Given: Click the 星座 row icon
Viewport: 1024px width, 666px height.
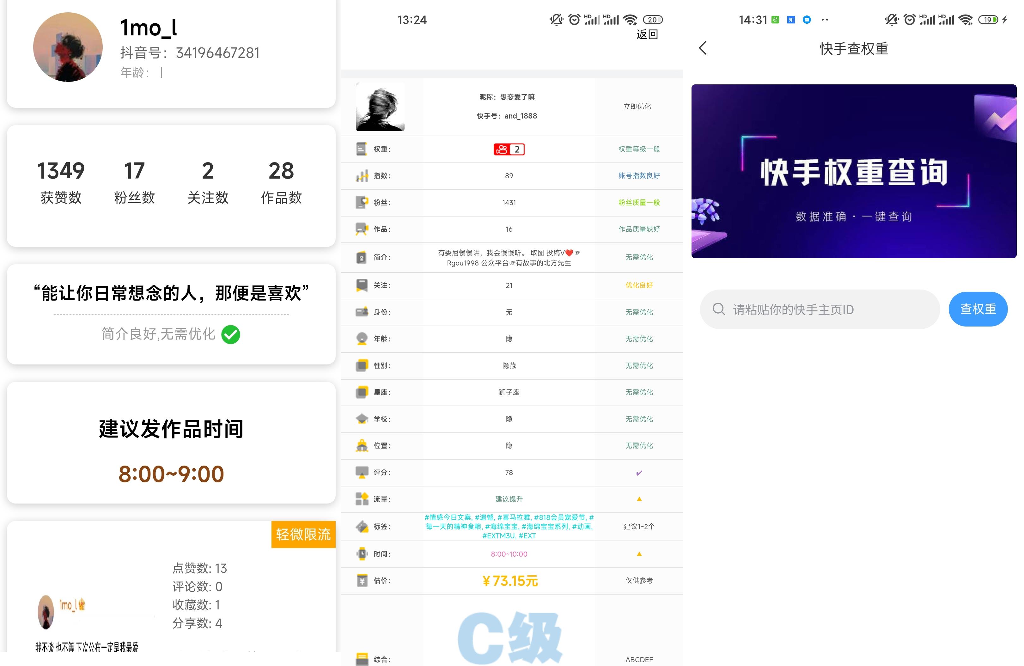Looking at the screenshot, I should pyautogui.click(x=362, y=392).
